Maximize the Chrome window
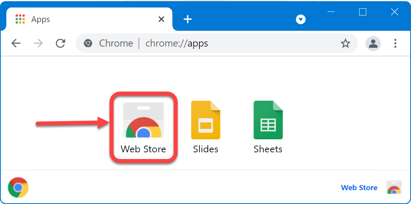This screenshot has width=411, height=204. (x=363, y=12)
